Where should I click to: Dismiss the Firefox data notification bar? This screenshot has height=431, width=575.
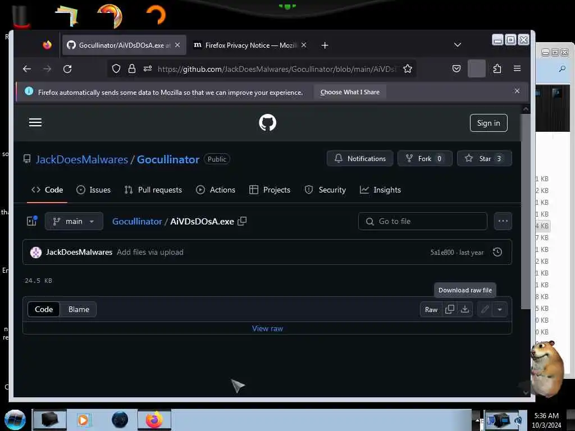click(x=517, y=91)
